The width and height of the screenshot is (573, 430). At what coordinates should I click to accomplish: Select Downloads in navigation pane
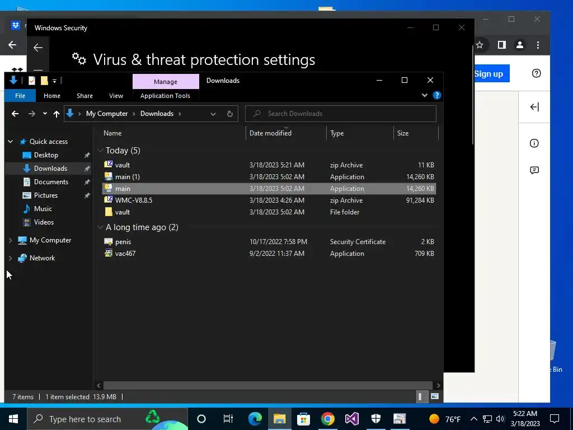click(x=50, y=169)
